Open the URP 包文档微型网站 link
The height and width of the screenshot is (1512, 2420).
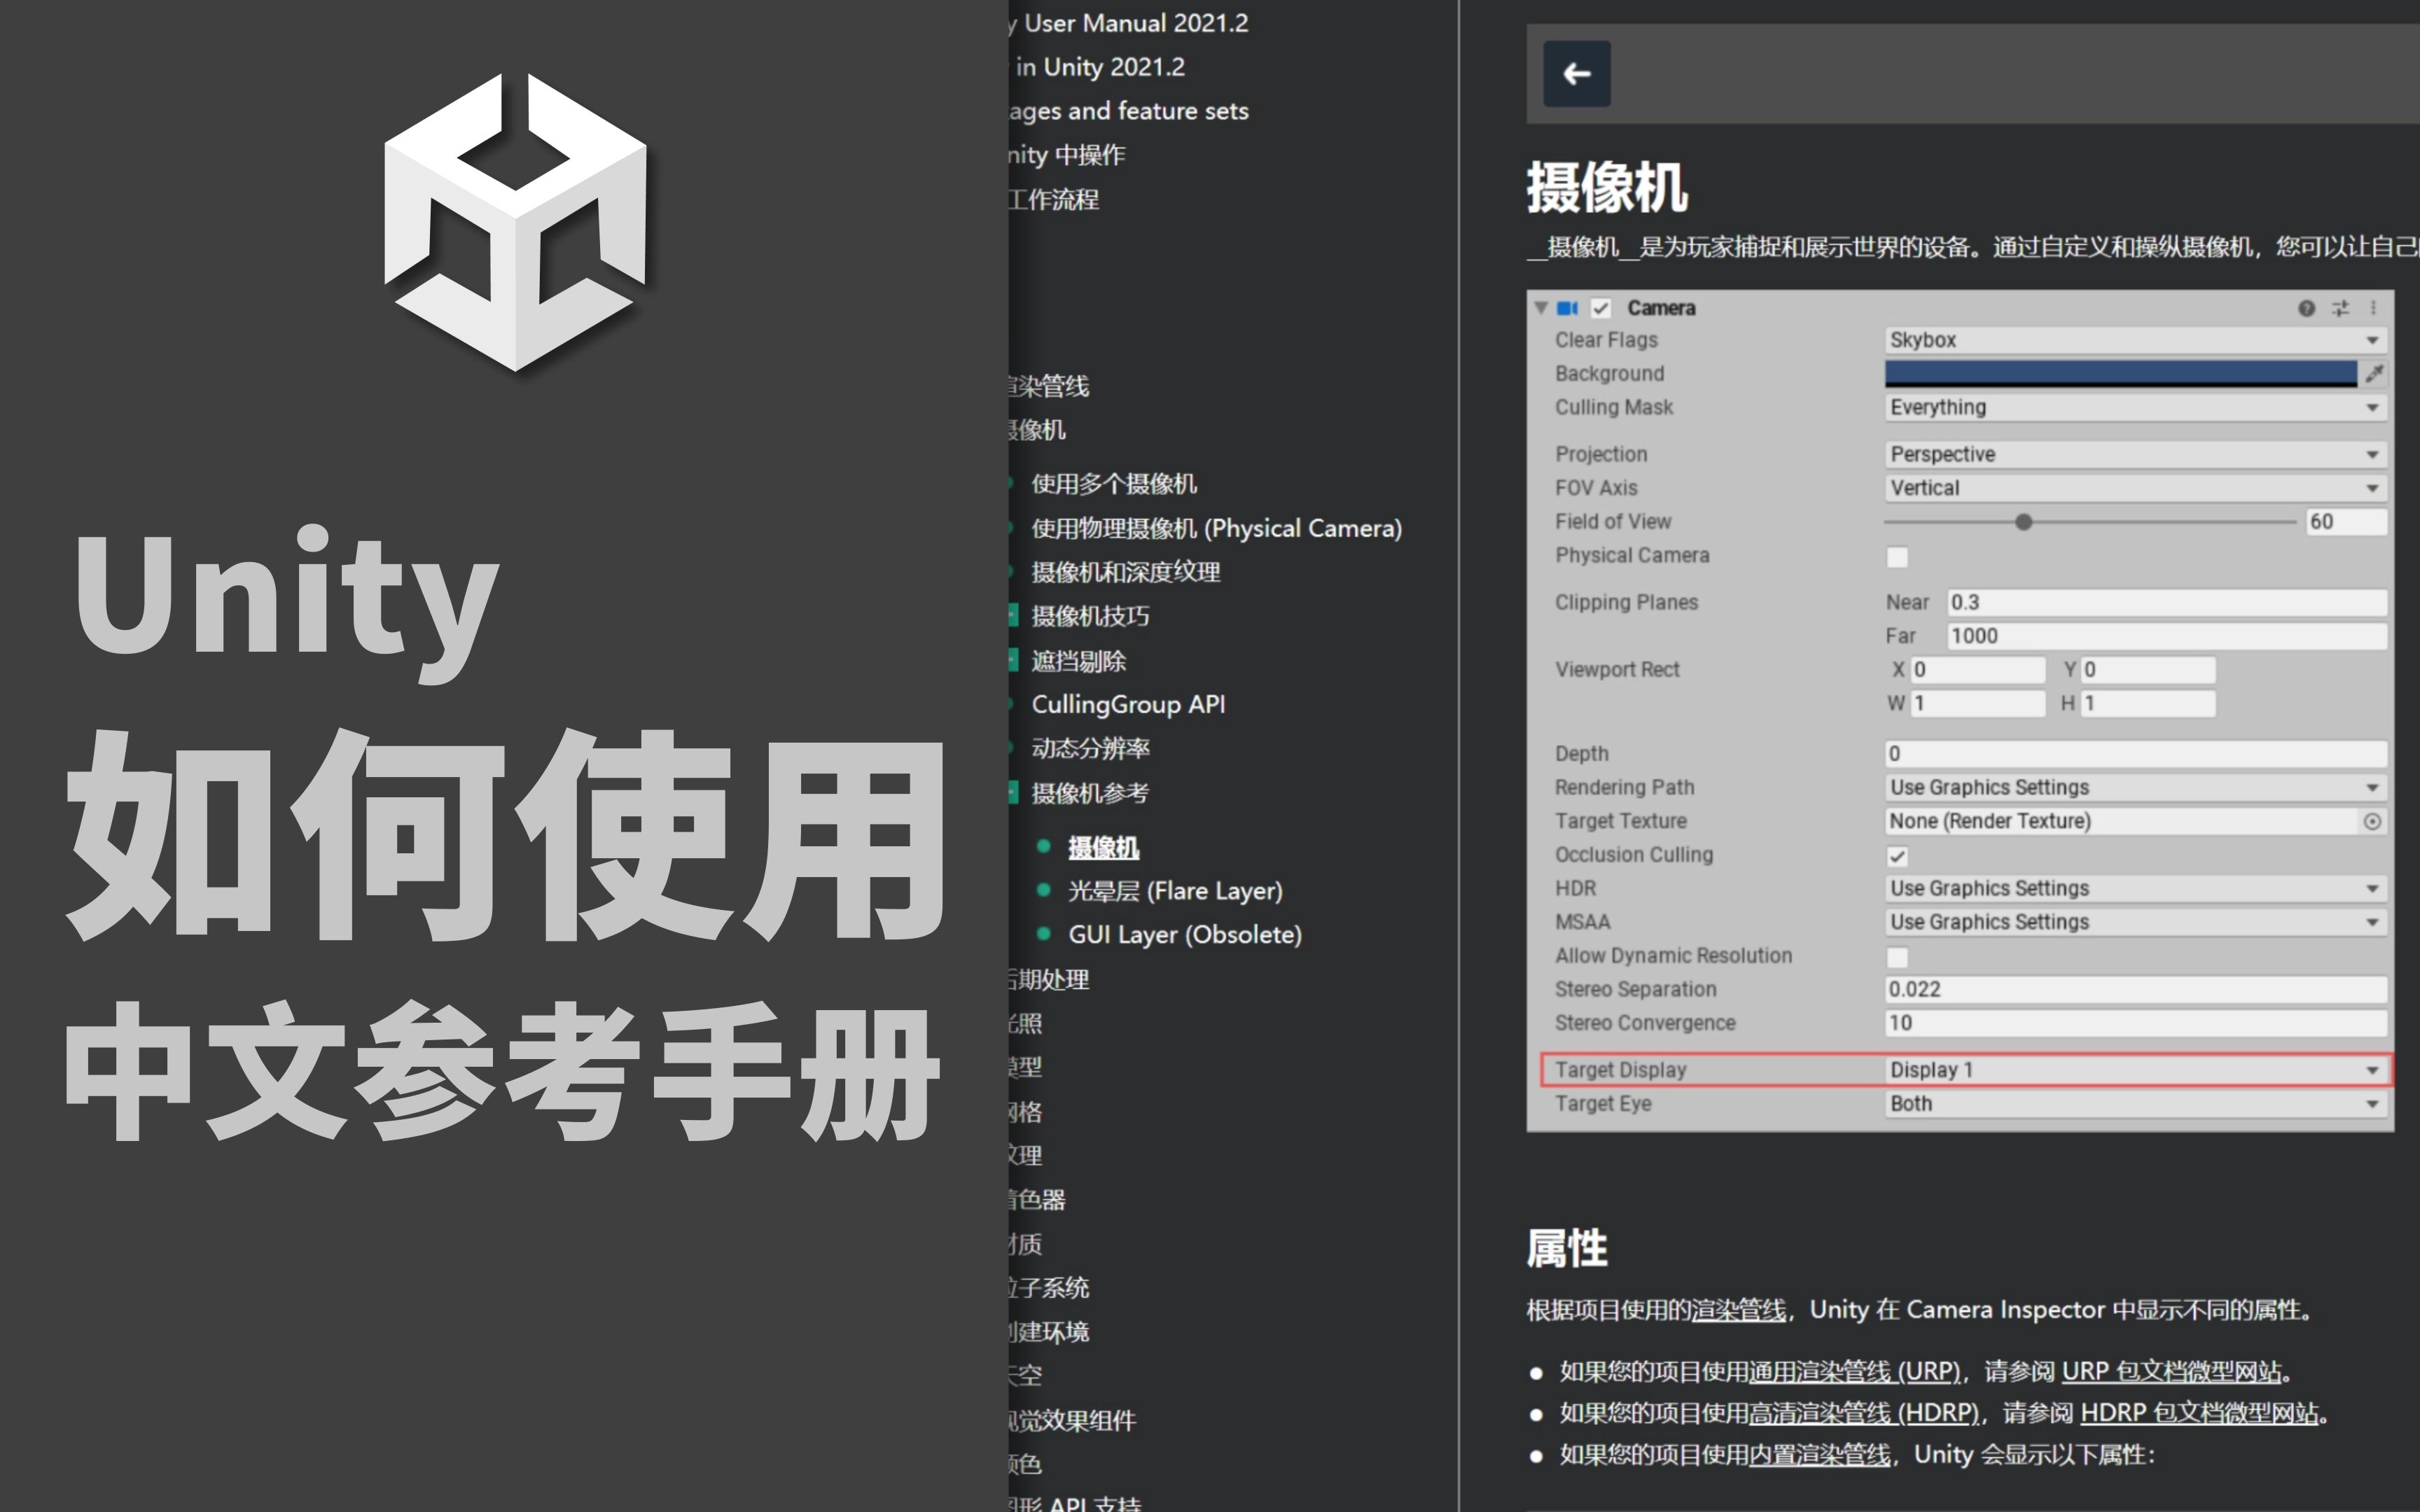(2172, 1372)
